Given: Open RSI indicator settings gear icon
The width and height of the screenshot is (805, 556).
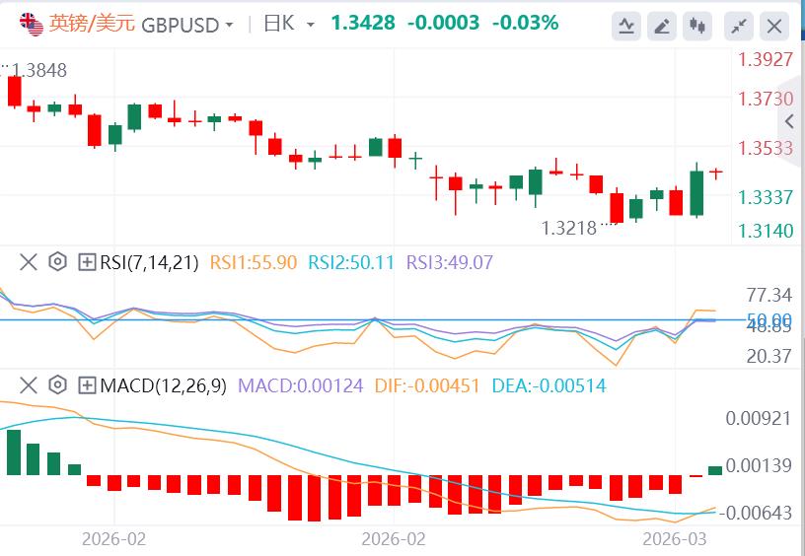Looking at the screenshot, I should [x=57, y=262].
